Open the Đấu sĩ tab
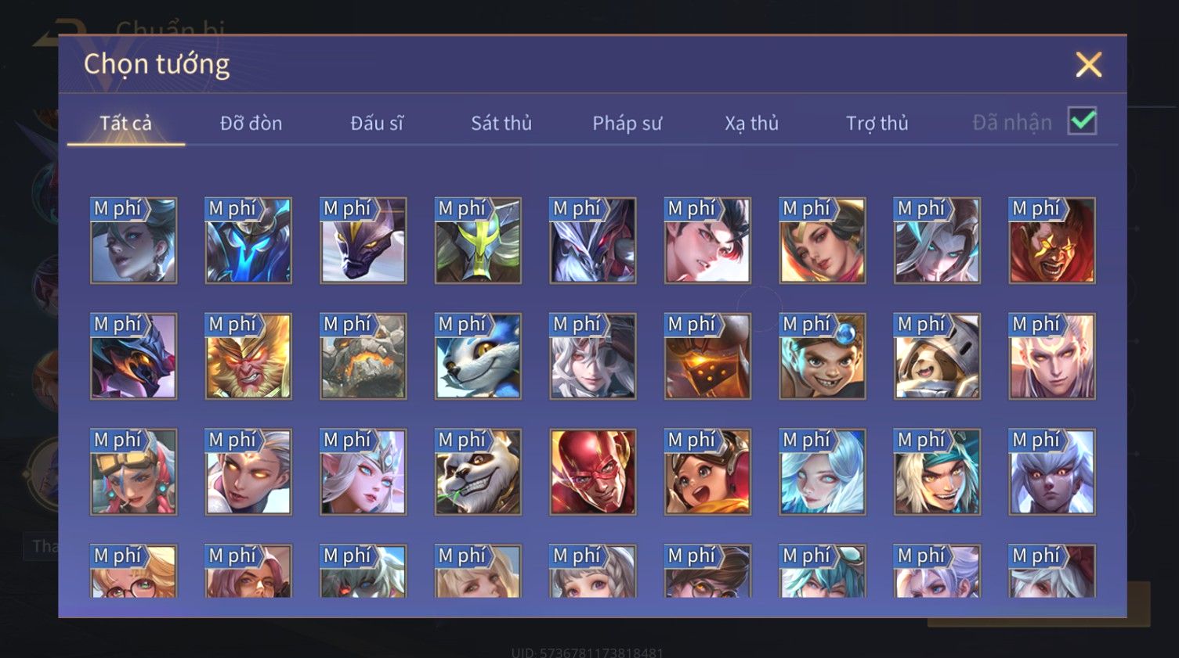 pyautogui.click(x=377, y=123)
